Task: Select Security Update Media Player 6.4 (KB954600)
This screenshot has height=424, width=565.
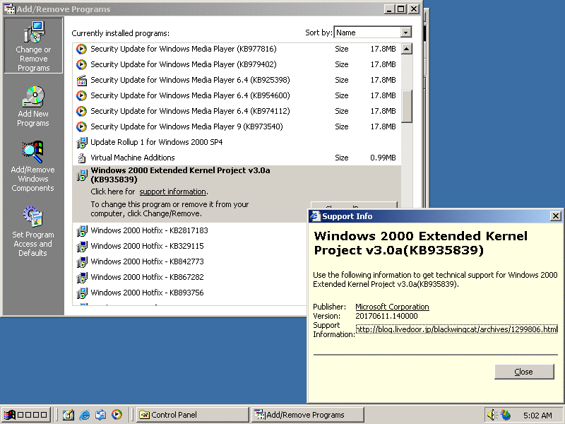Action: (237, 95)
